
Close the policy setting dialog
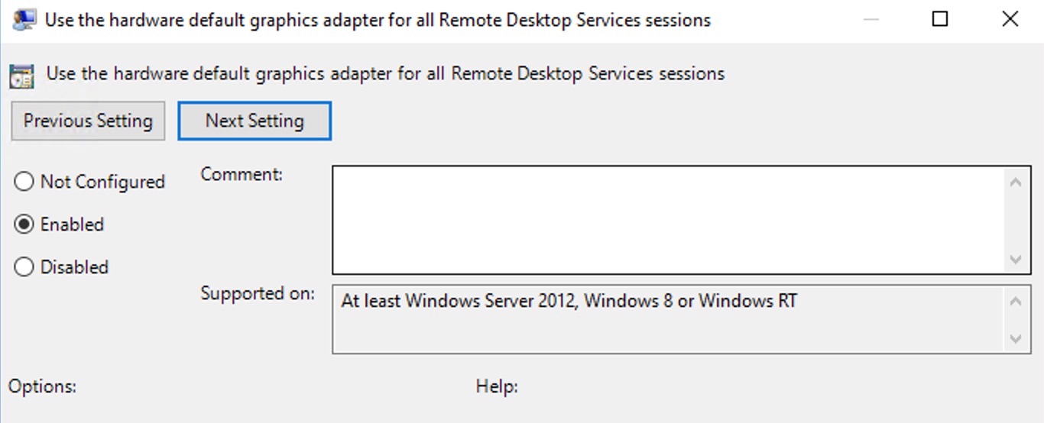click(x=1010, y=20)
